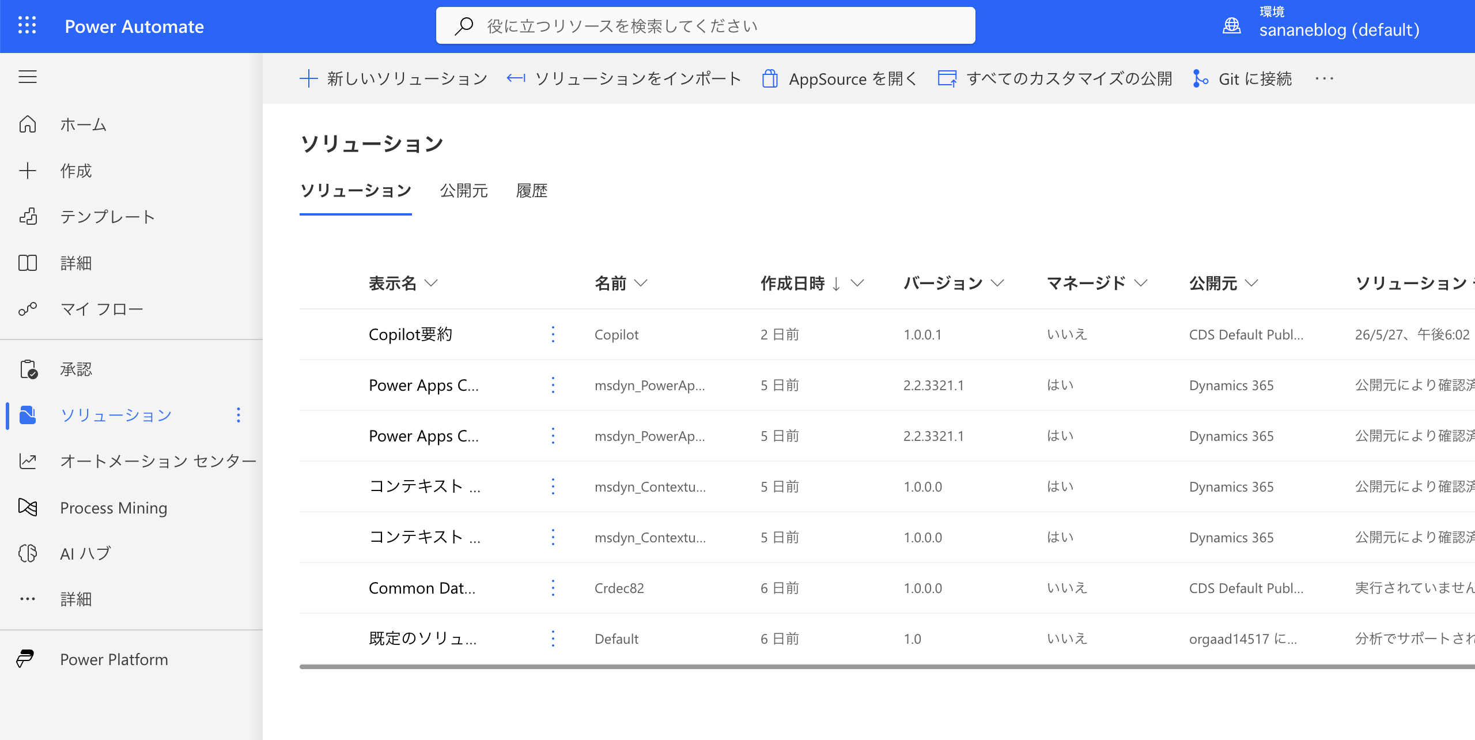Screen dimensions: 1475x740
Task: Click the 26/5/27、午後6:02 cell
Action: (x=1412, y=334)
